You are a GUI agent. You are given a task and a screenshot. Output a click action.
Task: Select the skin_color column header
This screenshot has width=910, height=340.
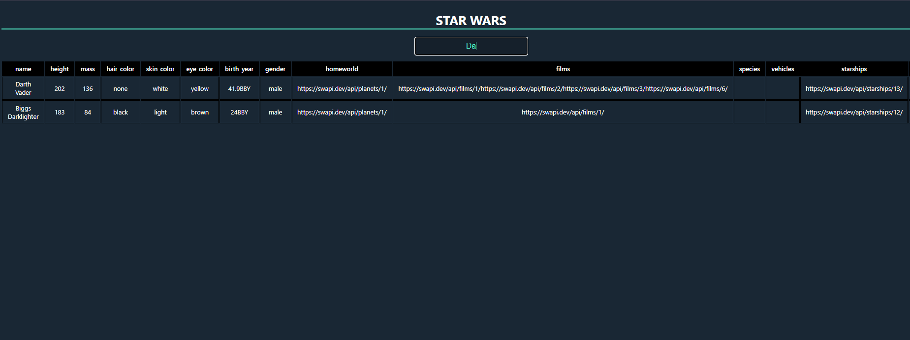[x=160, y=69]
